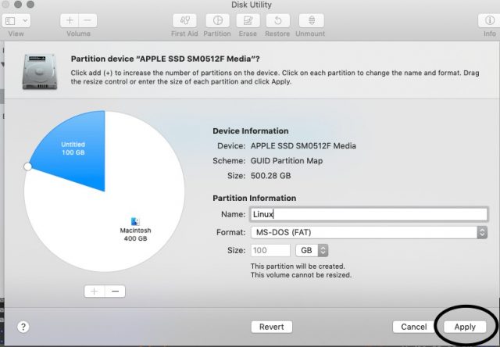Click the 'GUID Partition Map' scheme text
This screenshot has height=347, width=500.
(287, 161)
